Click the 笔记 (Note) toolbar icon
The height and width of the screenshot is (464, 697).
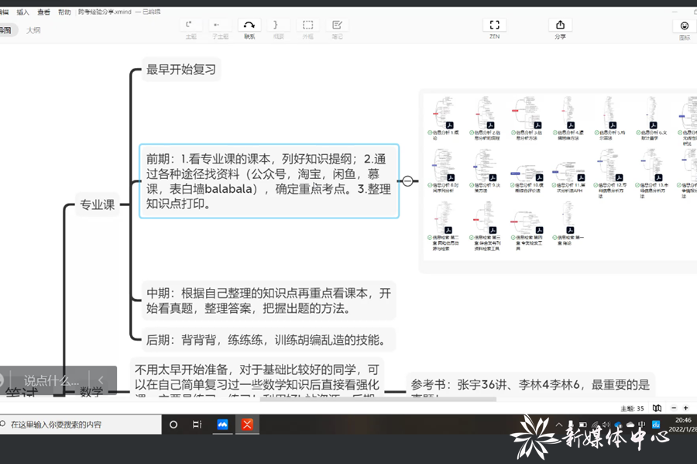click(x=337, y=27)
